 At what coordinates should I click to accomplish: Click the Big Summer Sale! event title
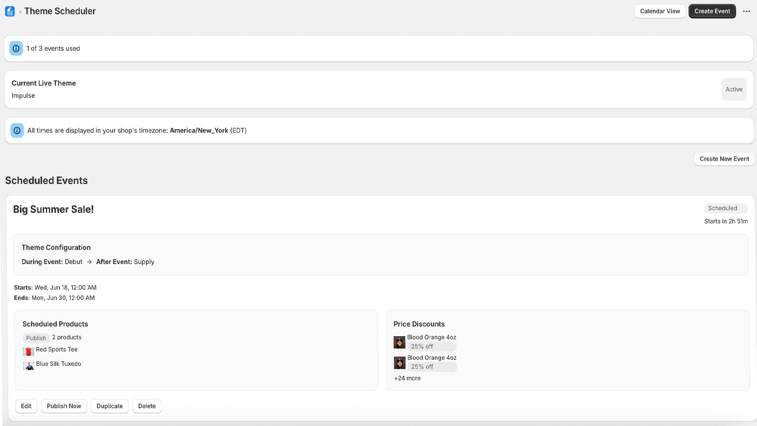coord(53,209)
